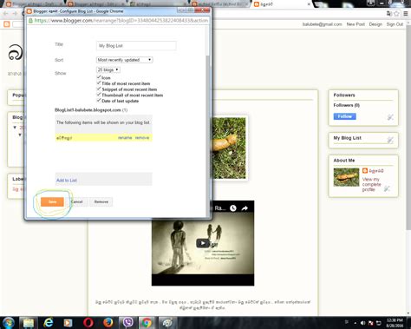Uncheck the Icon checkbox
This screenshot has height=329, width=411.
pos(99,77)
